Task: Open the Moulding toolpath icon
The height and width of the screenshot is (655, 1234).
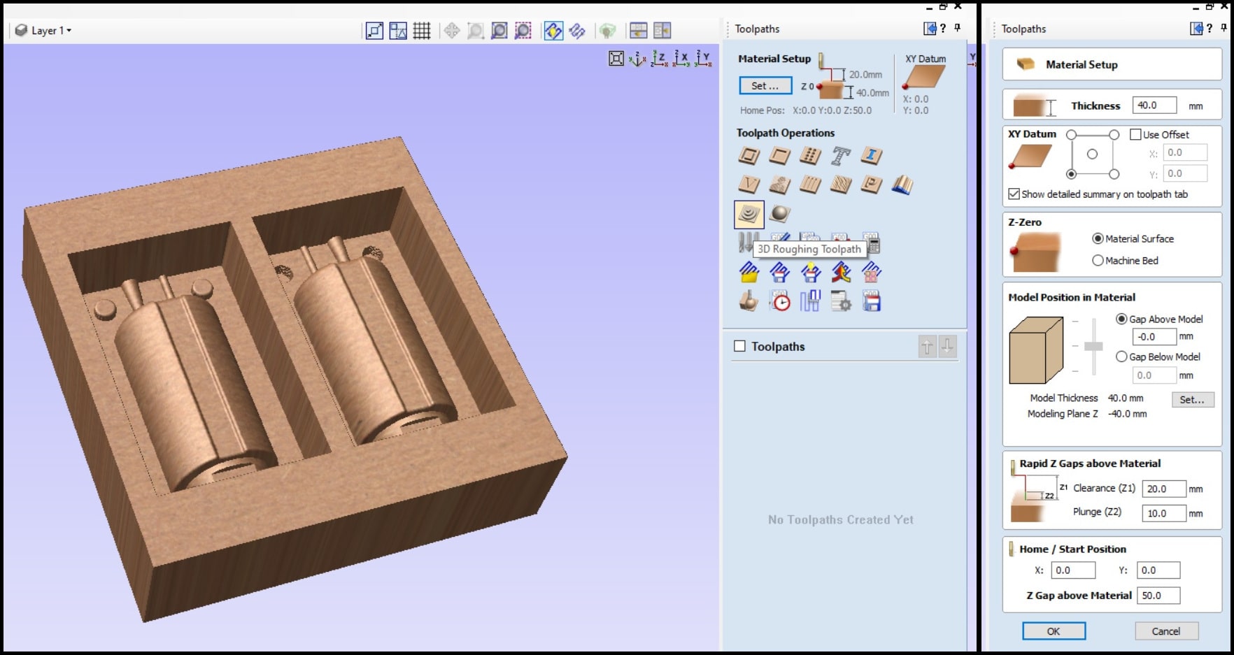Action: click(902, 185)
